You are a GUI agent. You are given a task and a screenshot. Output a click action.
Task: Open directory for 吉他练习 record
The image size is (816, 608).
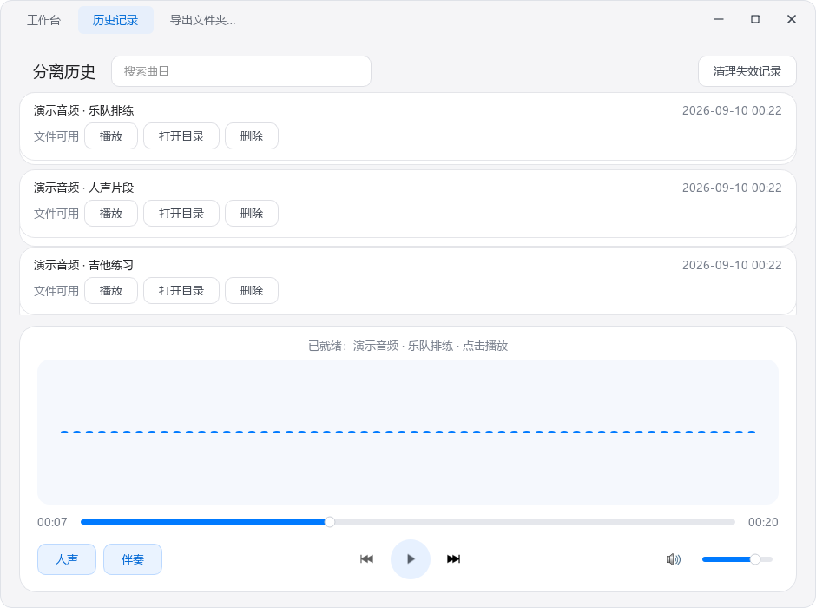point(181,290)
